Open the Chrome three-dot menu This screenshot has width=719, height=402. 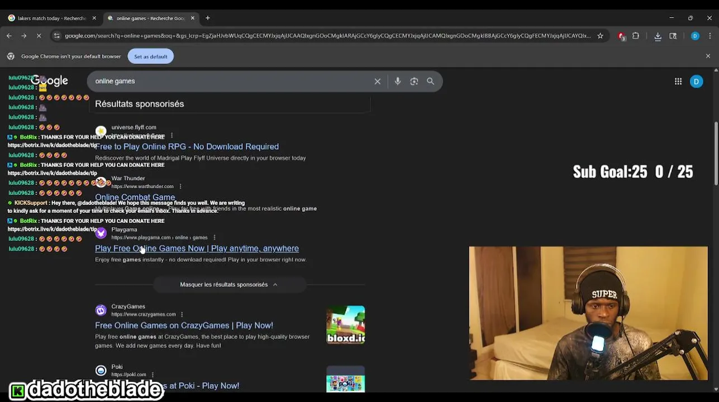click(710, 36)
